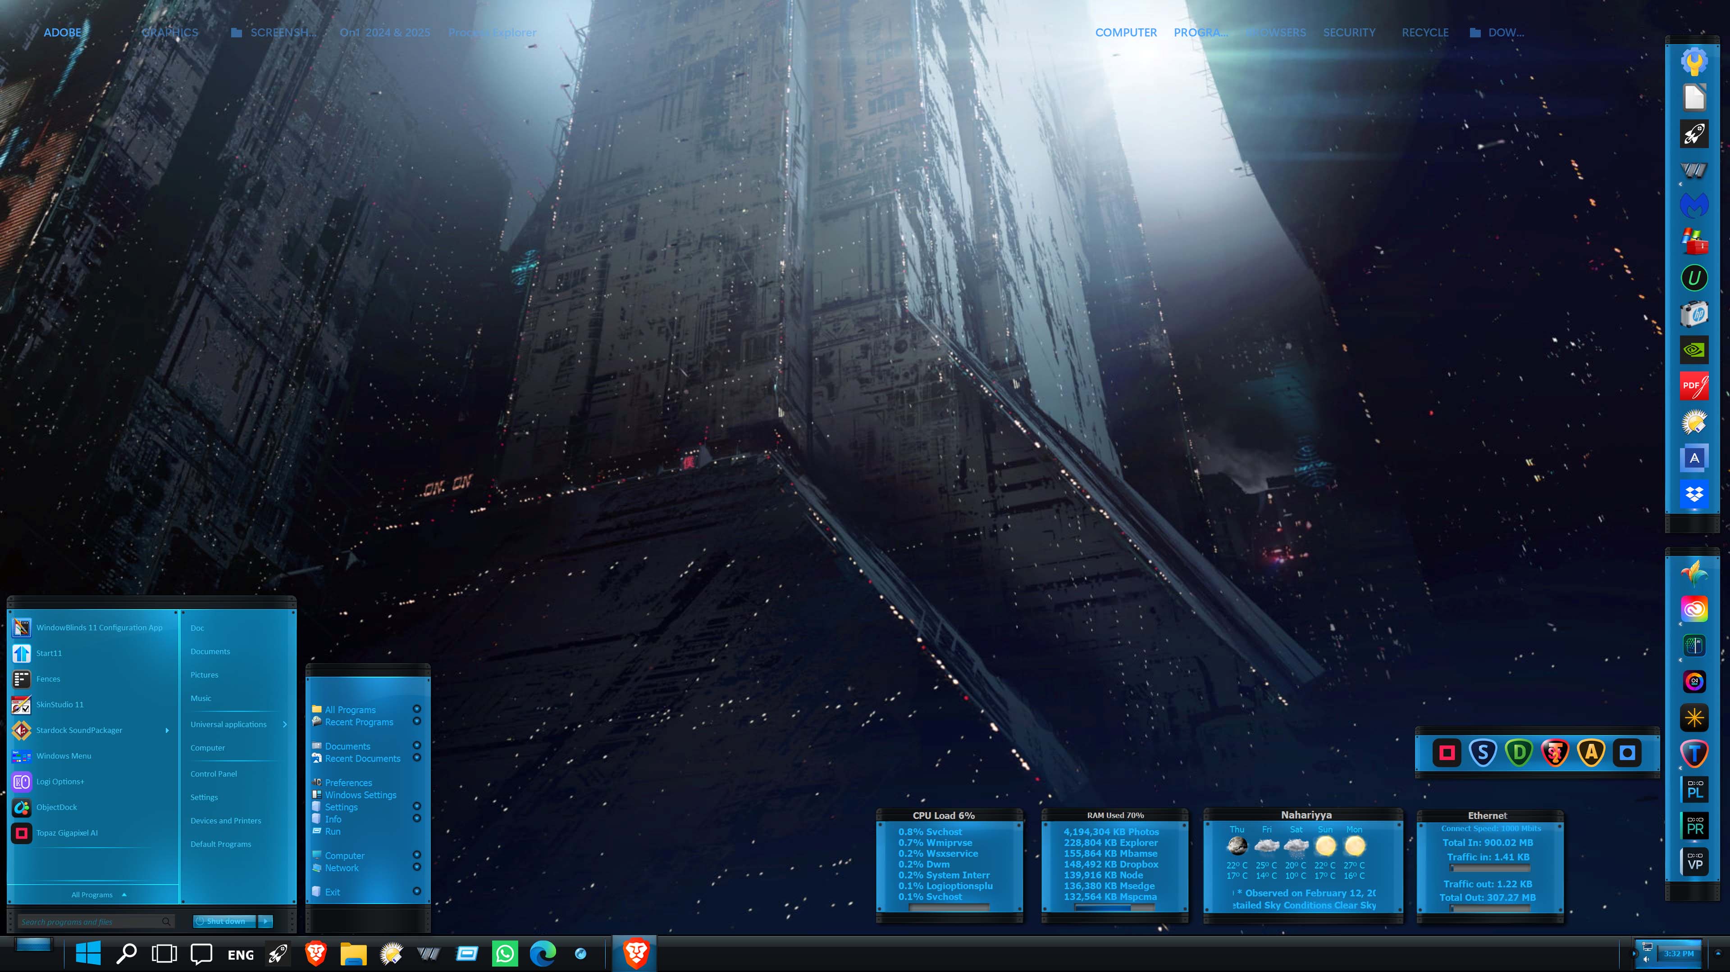Open NVIDIA icon in right dock
This screenshot has width=1730, height=972.
(x=1694, y=349)
